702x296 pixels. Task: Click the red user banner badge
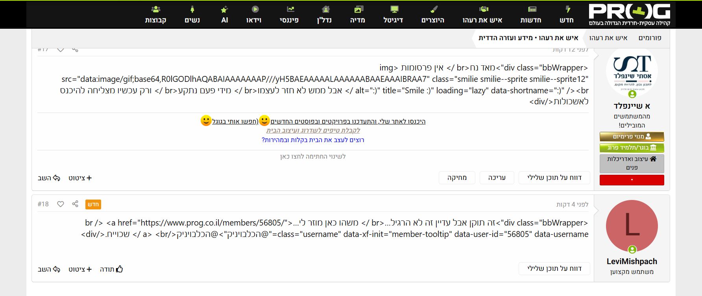click(632, 180)
